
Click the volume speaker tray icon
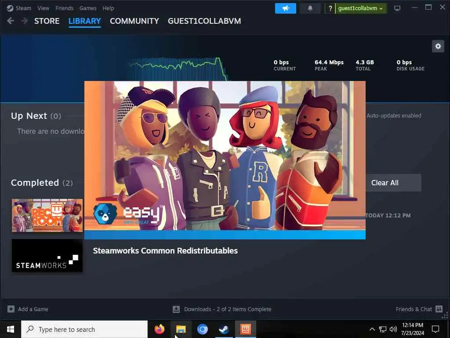[x=393, y=329]
